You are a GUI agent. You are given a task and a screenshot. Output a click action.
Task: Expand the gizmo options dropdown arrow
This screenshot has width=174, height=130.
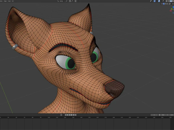tap(157, 1)
